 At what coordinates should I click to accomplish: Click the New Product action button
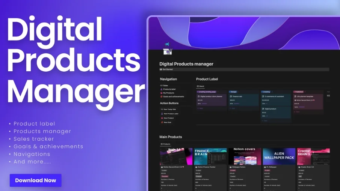coord(168,118)
